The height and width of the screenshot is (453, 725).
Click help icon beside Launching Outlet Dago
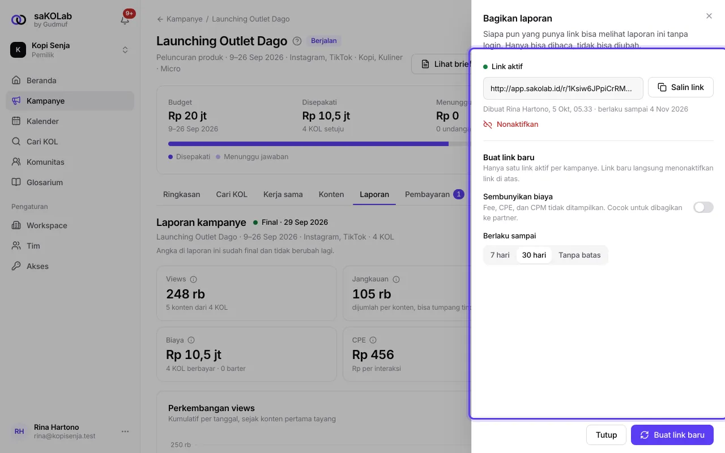(297, 41)
